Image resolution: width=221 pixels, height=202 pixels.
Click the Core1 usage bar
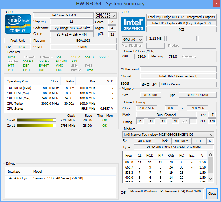pyautogui.click(x=37, y=125)
